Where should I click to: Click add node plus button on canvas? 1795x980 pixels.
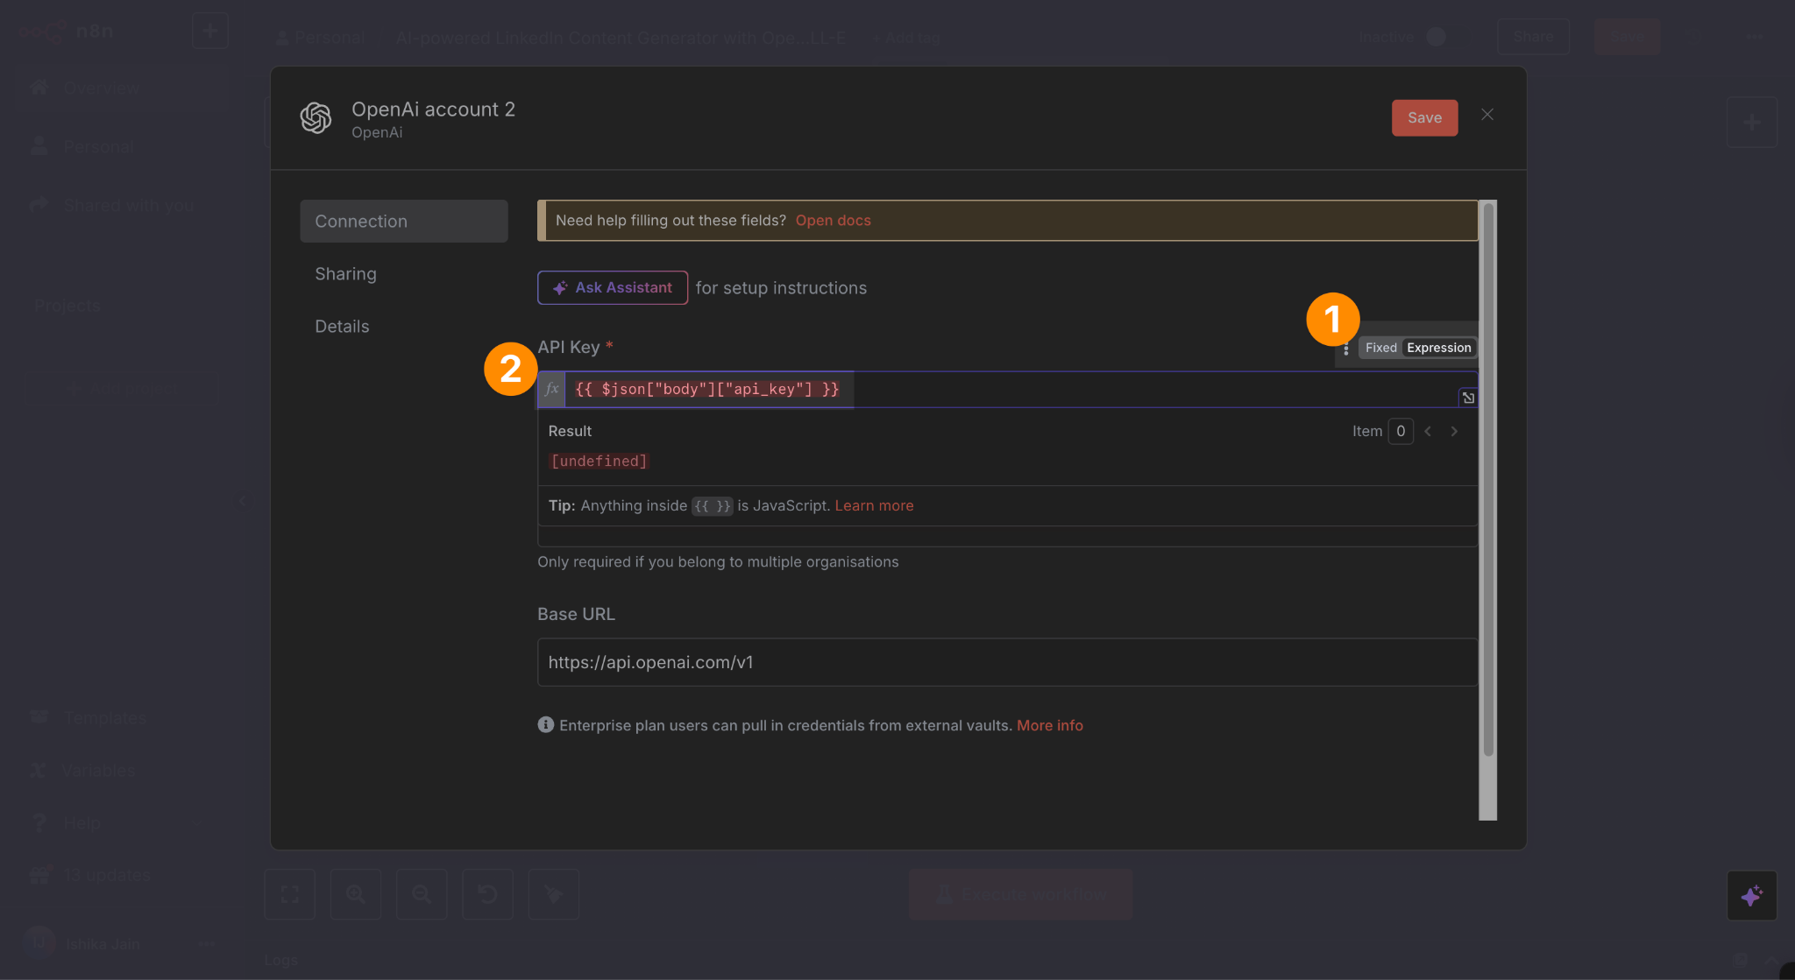coord(1752,123)
